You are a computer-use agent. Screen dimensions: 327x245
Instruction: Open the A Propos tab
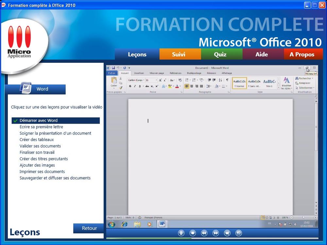303,54
